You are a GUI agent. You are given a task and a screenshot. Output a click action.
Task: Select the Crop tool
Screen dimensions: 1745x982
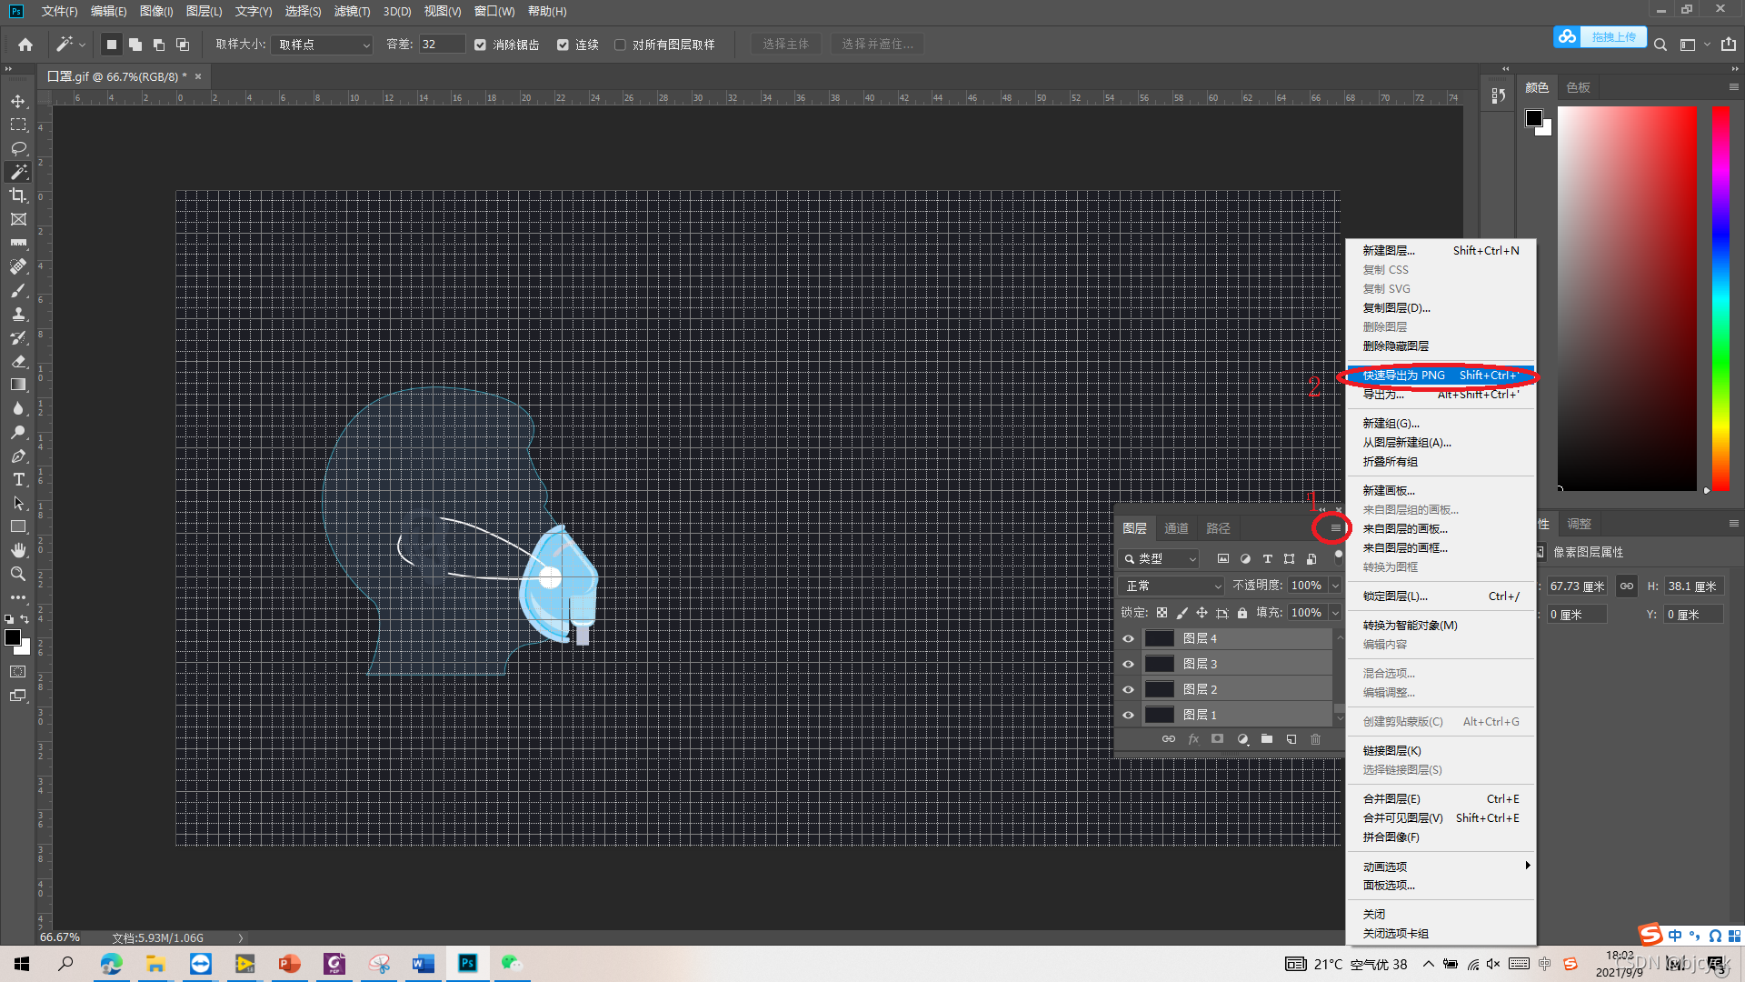tap(18, 195)
